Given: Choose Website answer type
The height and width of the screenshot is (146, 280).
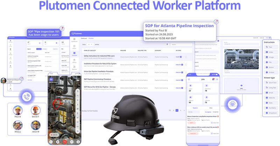Looking at the screenshot, I should [271, 98].
